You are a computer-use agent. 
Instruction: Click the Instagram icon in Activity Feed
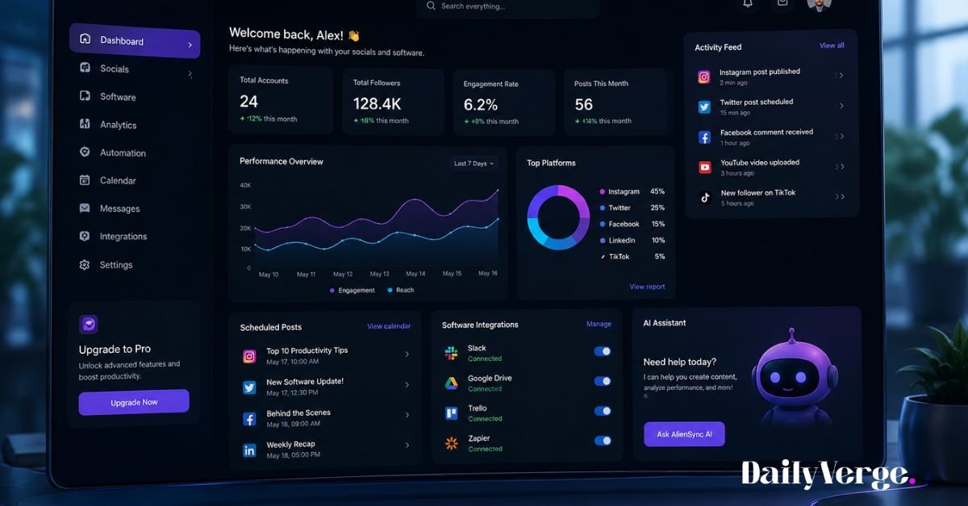point(704,77)
